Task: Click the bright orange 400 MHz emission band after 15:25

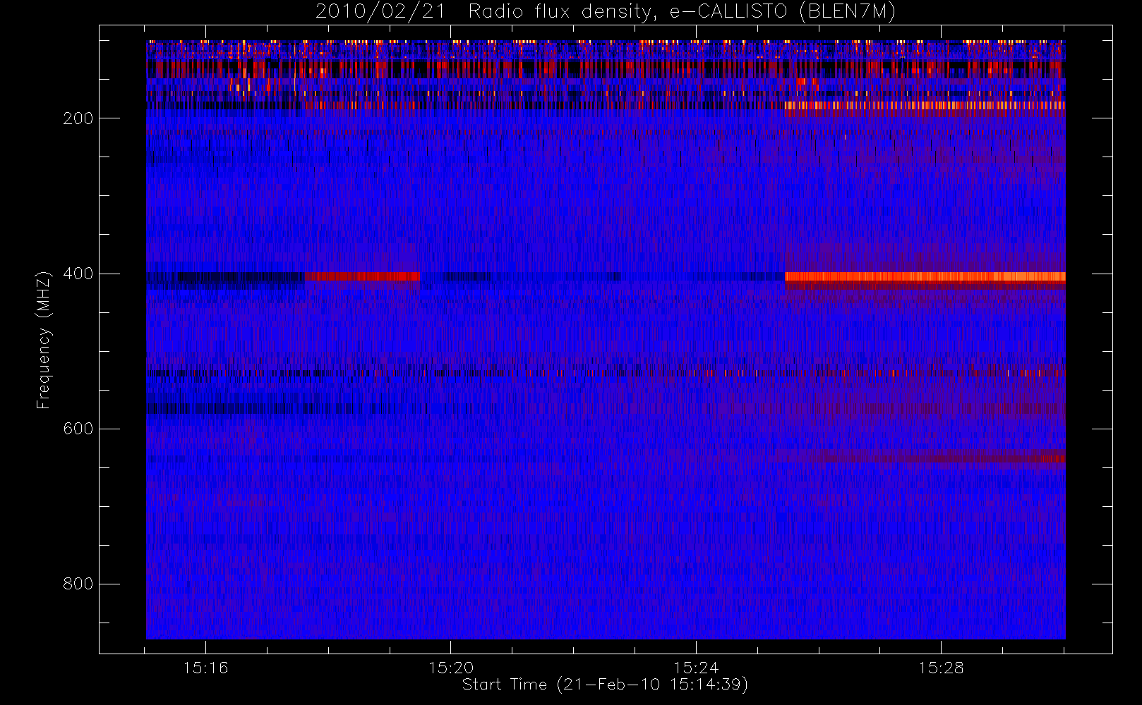Action: 925,277
